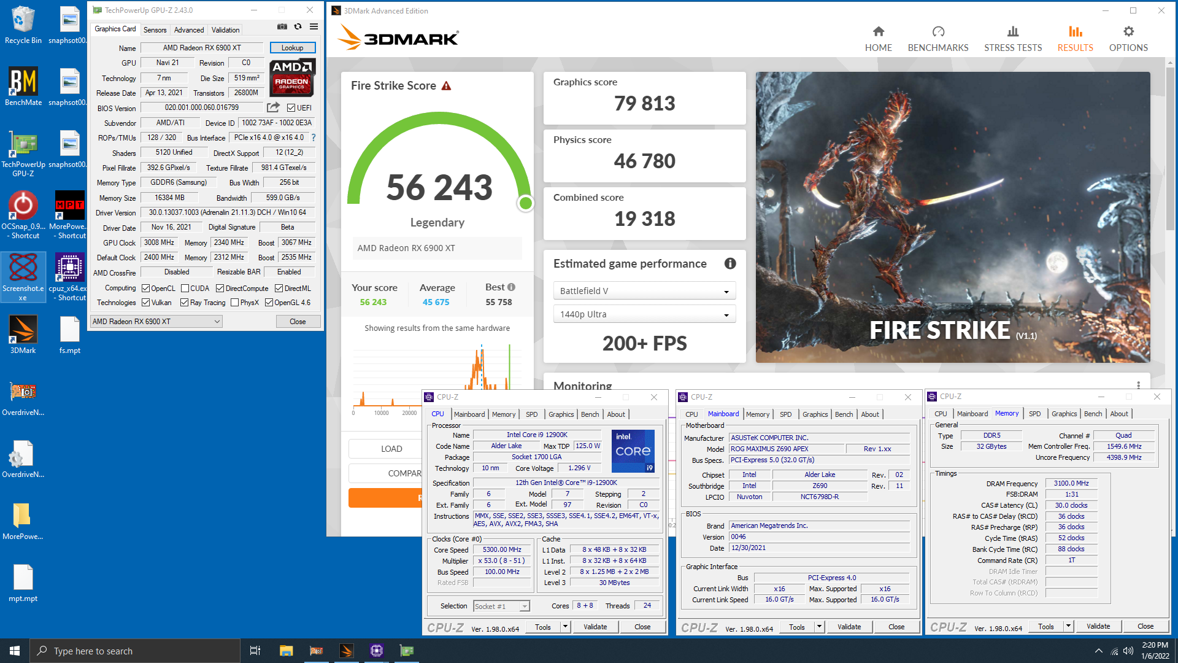This screenshot has height=663, width=1178.
Task: Show hidden system tray icons
Action: (1098, 651)
